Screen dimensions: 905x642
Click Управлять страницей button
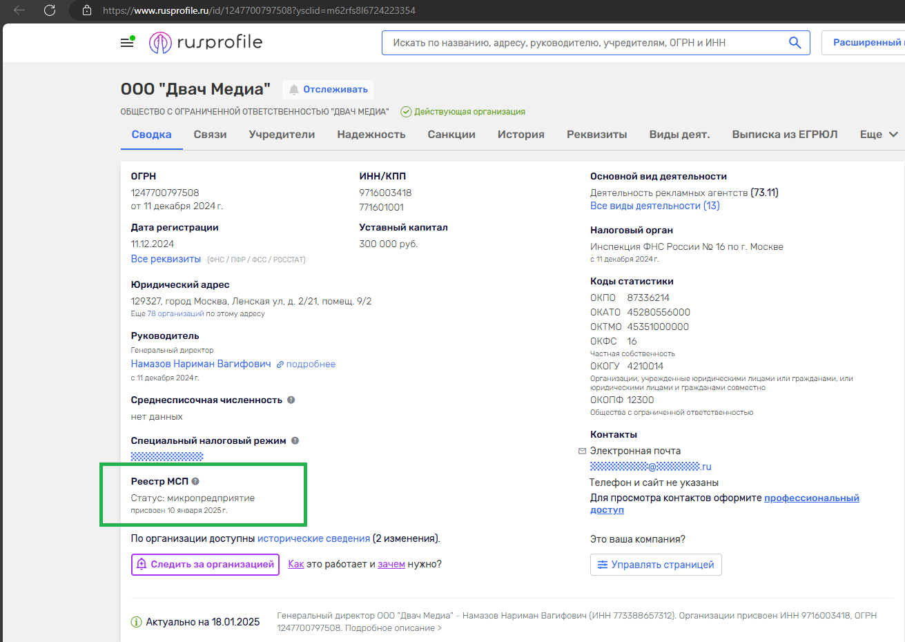pyautogui.click(x=656, y=565)
